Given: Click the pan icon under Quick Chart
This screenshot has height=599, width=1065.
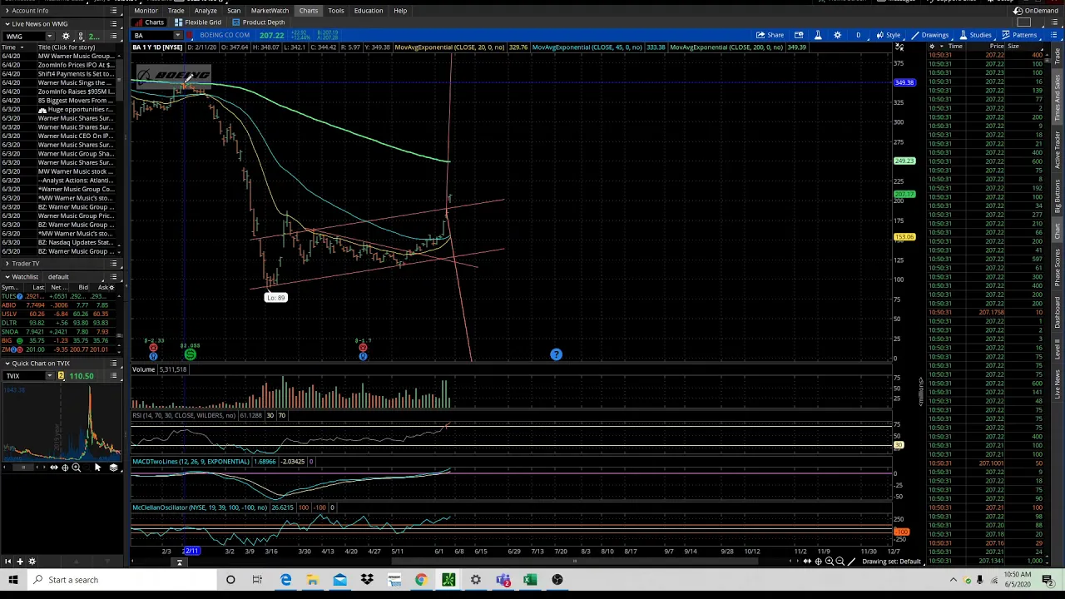Looking at the screenshot, I should [53, 468].
